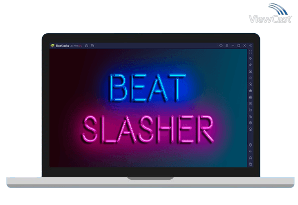Open the media folder icon in the sidebar

[250, 110]
